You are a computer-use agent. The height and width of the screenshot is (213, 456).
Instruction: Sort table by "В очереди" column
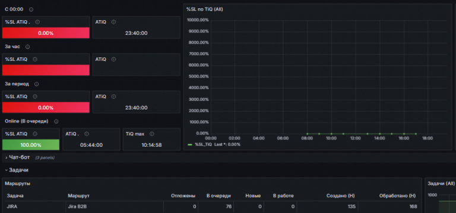pos(218,196)
